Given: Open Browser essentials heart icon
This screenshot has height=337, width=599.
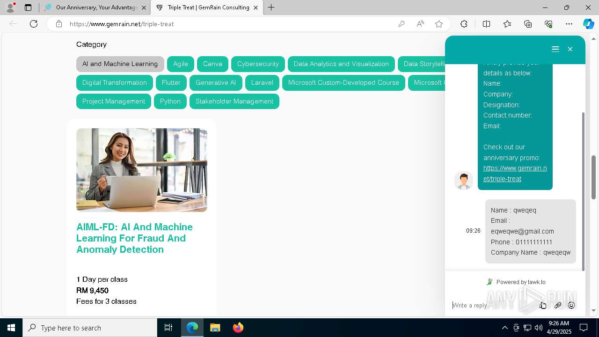Looking at the screenshot, I should [x=548, y=24].
